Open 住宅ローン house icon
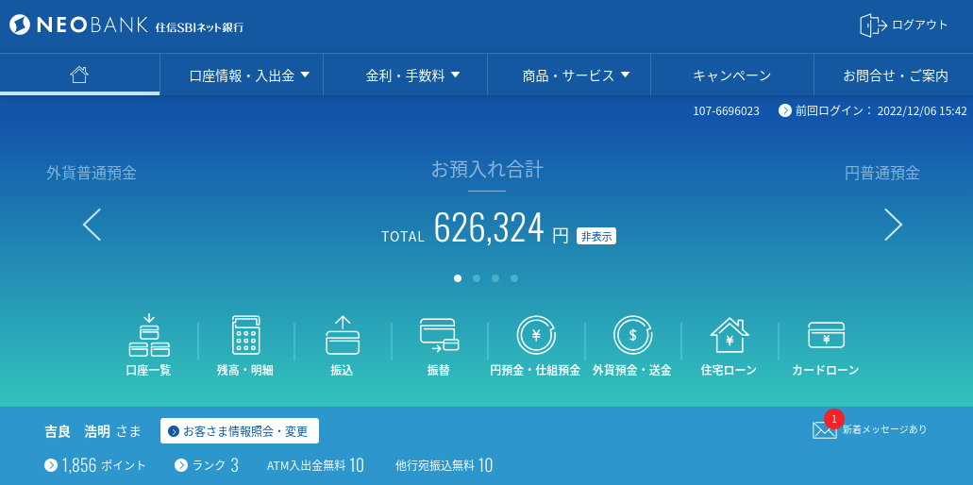 pos(730,335)
